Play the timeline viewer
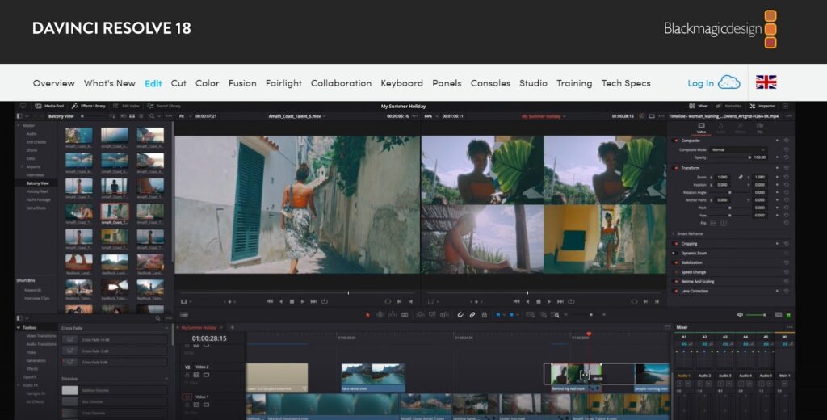The height and width of the screenshot is (420, 827). pos(549,301)
